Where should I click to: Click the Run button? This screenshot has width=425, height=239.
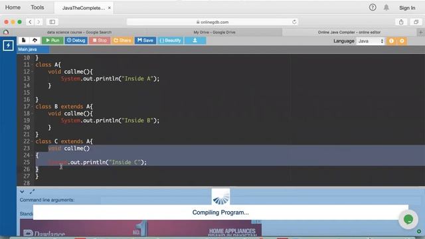[x=52, y=40]
